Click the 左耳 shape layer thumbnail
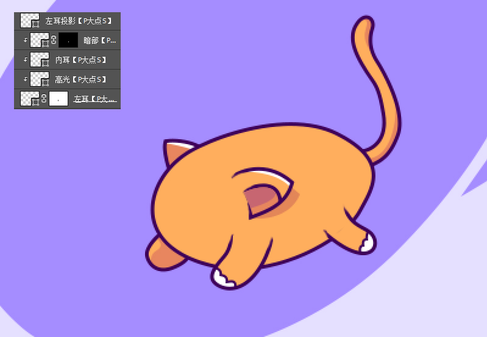Viewport: 487px width, 337px height. tap(29, 98)
